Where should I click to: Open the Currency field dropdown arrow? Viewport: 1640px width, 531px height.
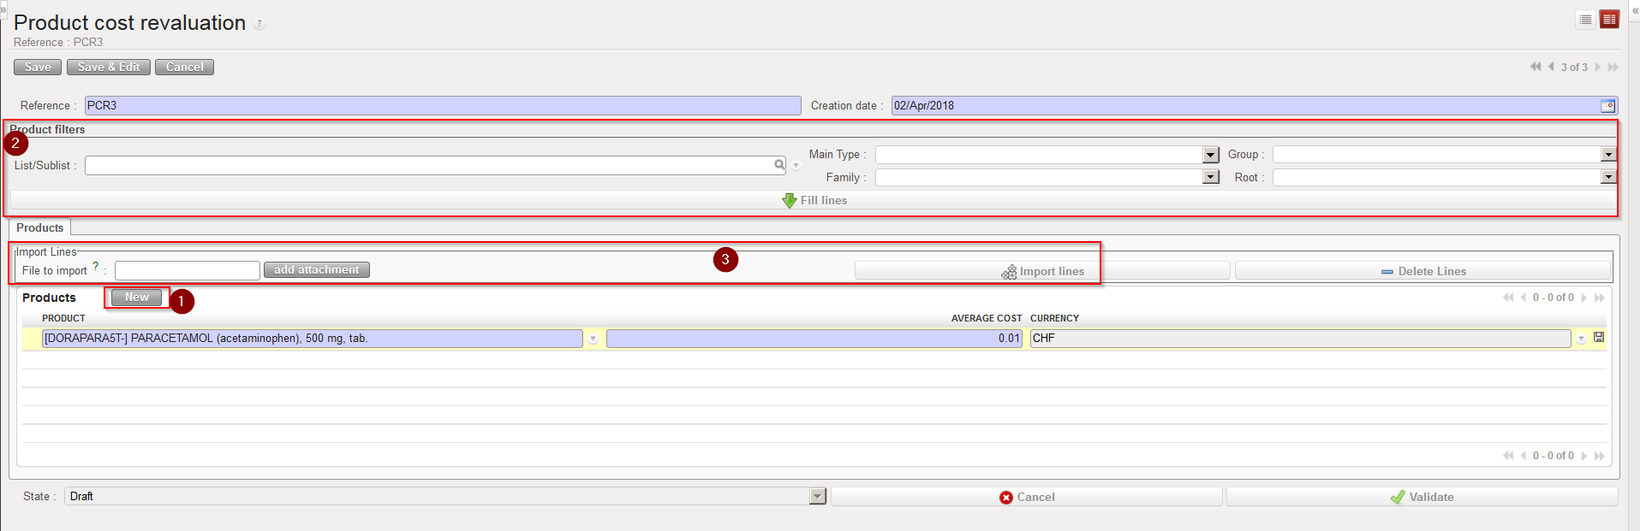click(1581, 339)
